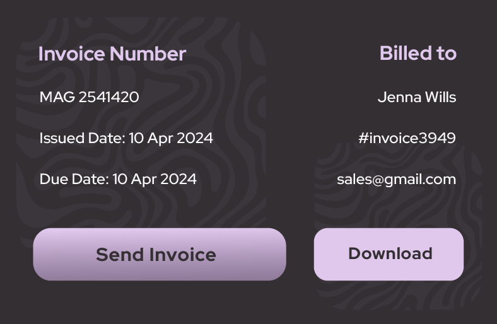Click the MAG prefix of the invoice number

coord(57,97)
